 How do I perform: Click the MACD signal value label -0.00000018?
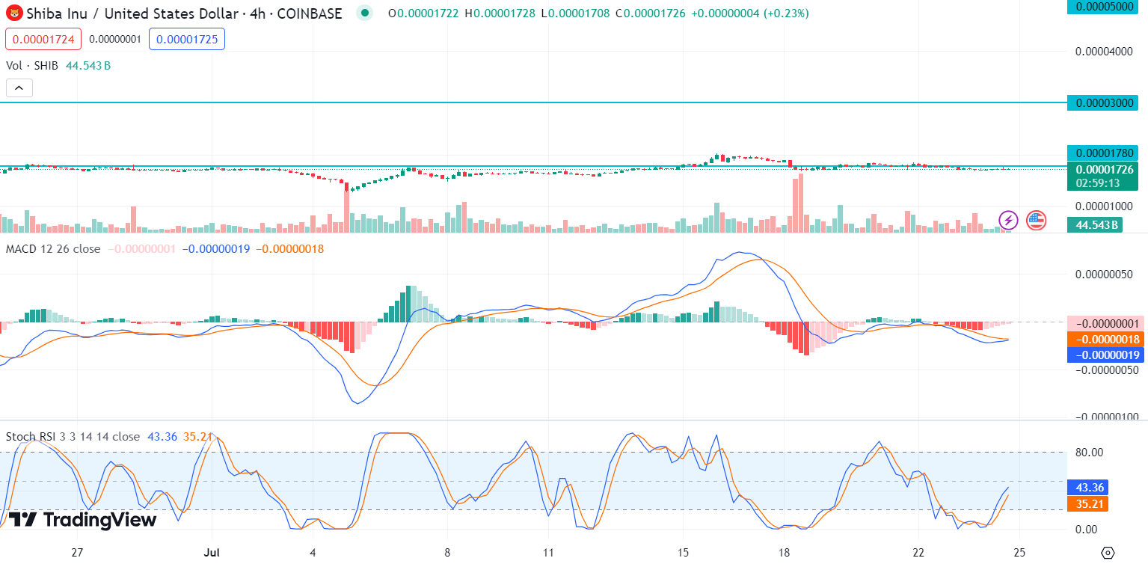(1105, 339)
